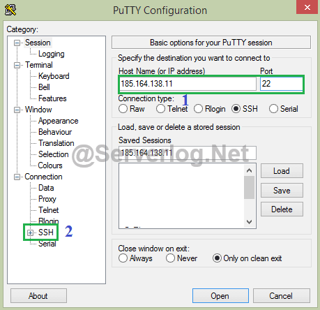Image resolution: width=320 pixels, height=310 pixels.
Task: Select the Serial connection type radio button
Action: [x=273, y=109]
